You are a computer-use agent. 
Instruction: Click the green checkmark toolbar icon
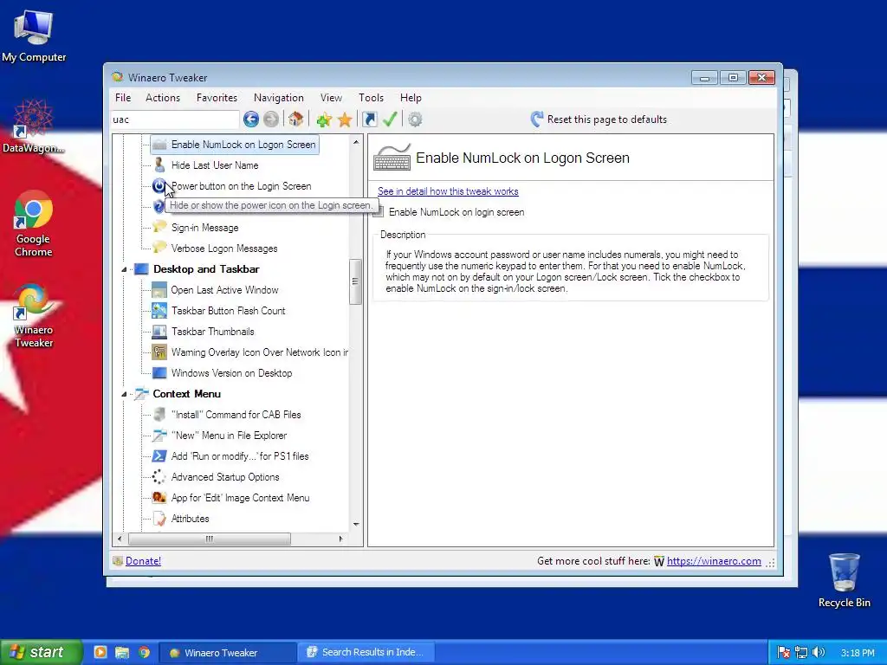[x=390, y=119]
